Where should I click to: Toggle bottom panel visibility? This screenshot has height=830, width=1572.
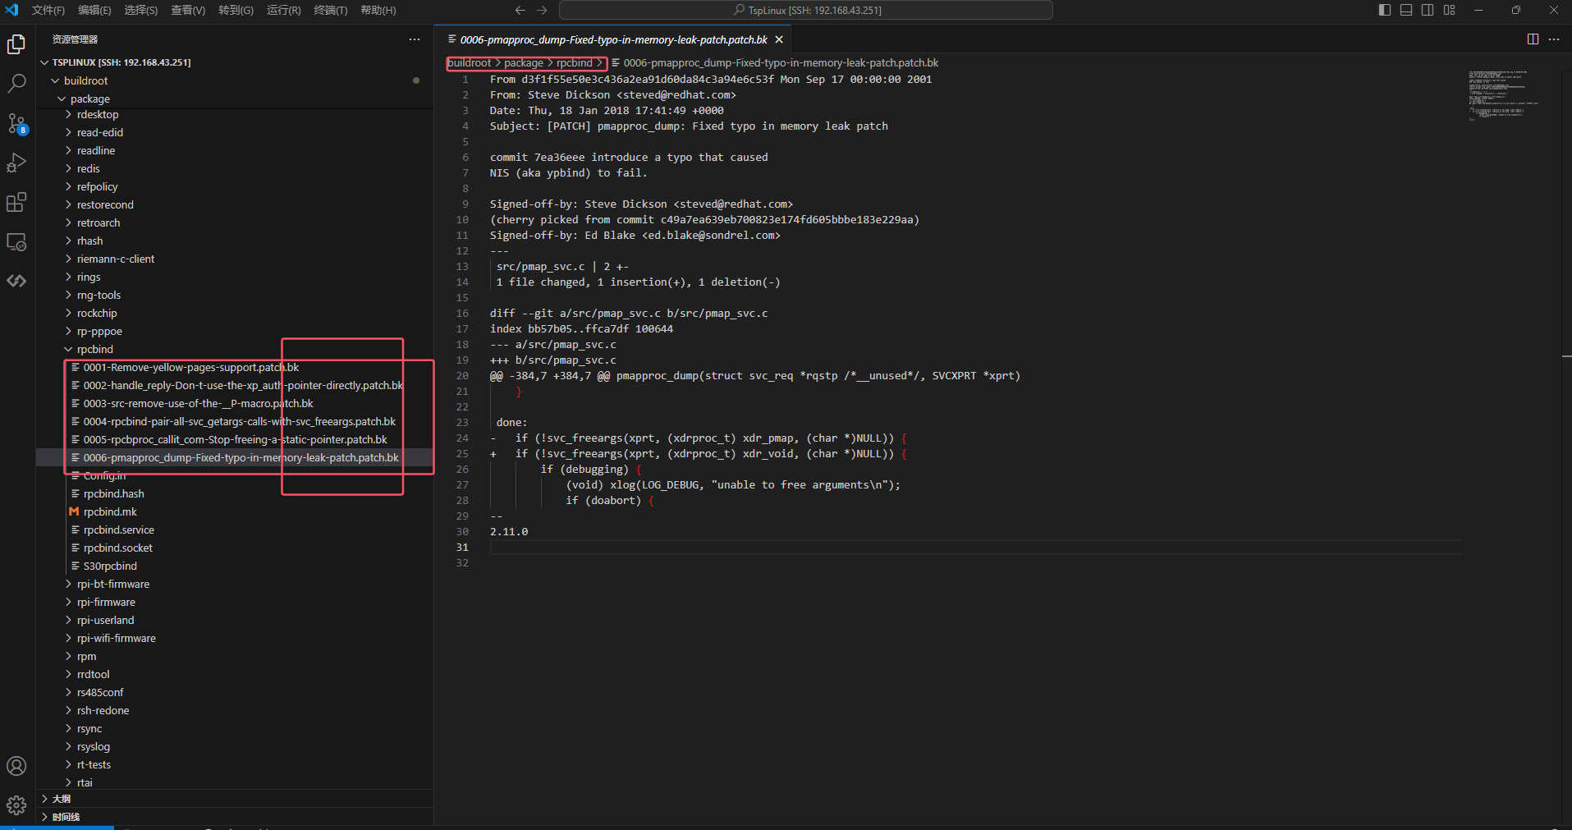tap(1406, 10)
